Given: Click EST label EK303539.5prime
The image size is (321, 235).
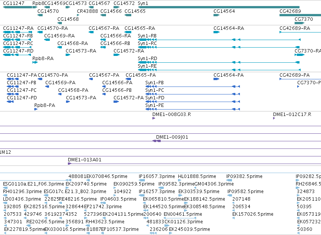Looking at the screenshot, I should coord(199,192).
